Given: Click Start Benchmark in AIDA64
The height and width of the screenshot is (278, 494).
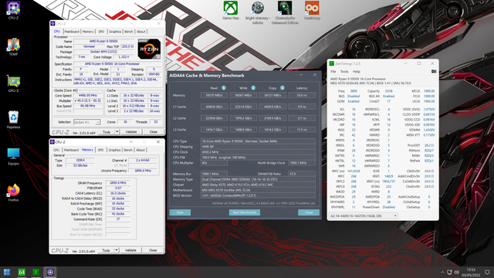Looking at the screenshot, I should [x=245, y=212].
